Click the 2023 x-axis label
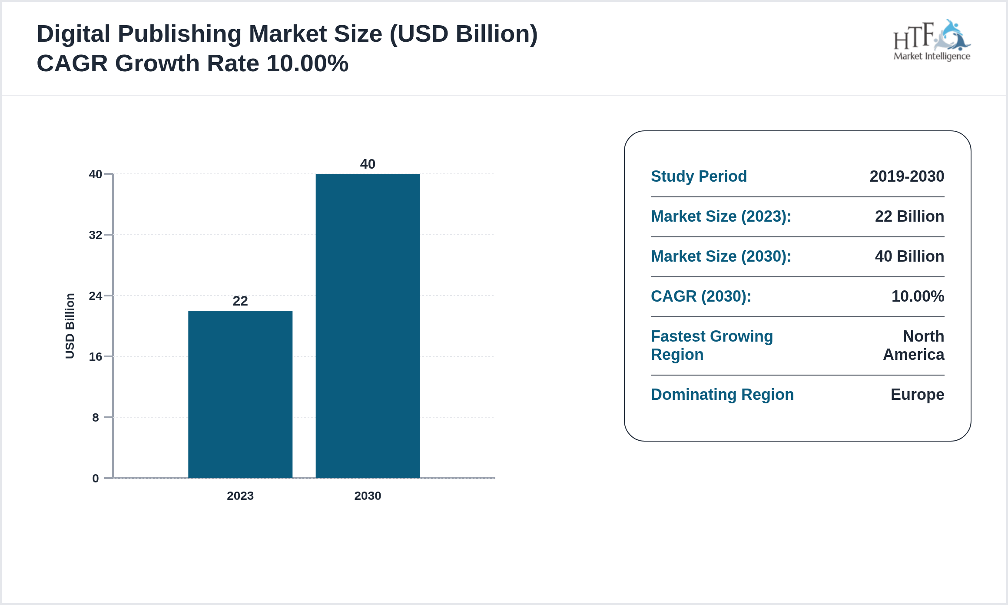1008x605 pixels. 240,496
